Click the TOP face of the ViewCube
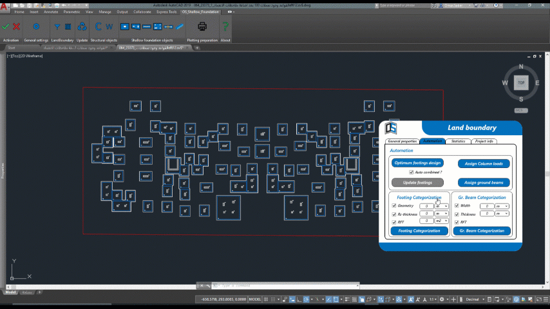This screenshot has height=309, width=550. click(x=520, y=82)
